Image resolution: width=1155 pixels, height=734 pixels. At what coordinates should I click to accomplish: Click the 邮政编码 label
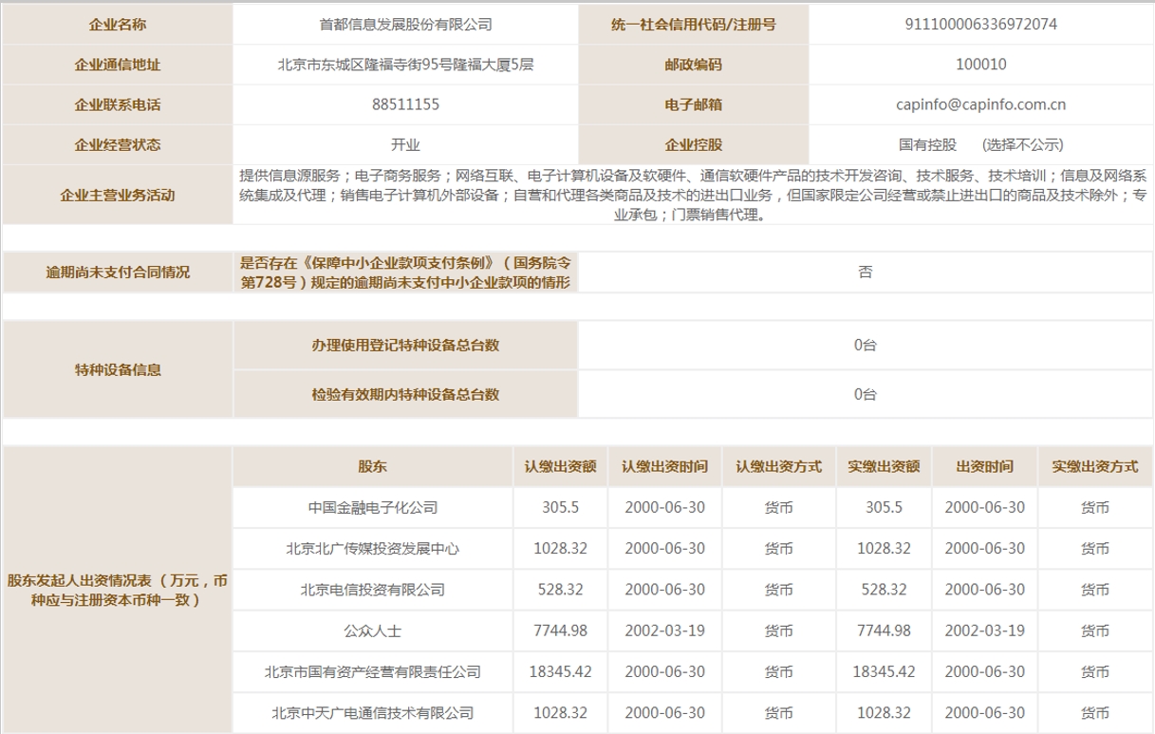tap(694, 65)
